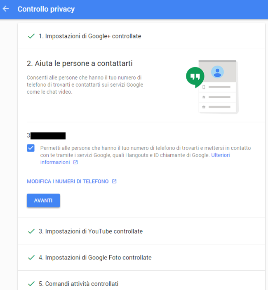Click the back arrow in header
The width and height of the screenshot is (268, 290).
coord(6,9)
